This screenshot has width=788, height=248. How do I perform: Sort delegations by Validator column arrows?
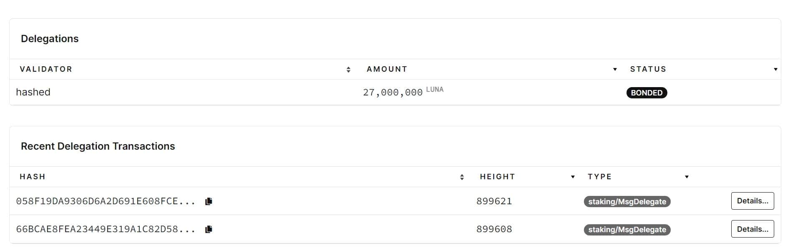pyautogui.click(x=349, y=70)
